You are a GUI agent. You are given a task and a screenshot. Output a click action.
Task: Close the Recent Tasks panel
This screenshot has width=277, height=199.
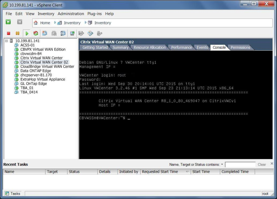(x=272, y=163)
